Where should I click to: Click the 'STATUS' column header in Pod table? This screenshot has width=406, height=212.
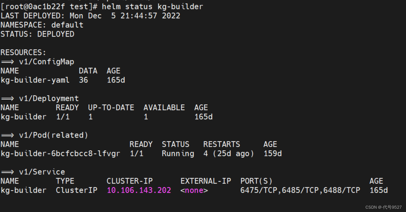coord(176,144)
